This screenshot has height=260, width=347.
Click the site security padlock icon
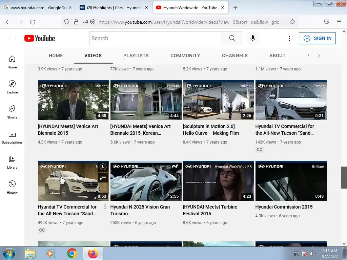(76, 22)
